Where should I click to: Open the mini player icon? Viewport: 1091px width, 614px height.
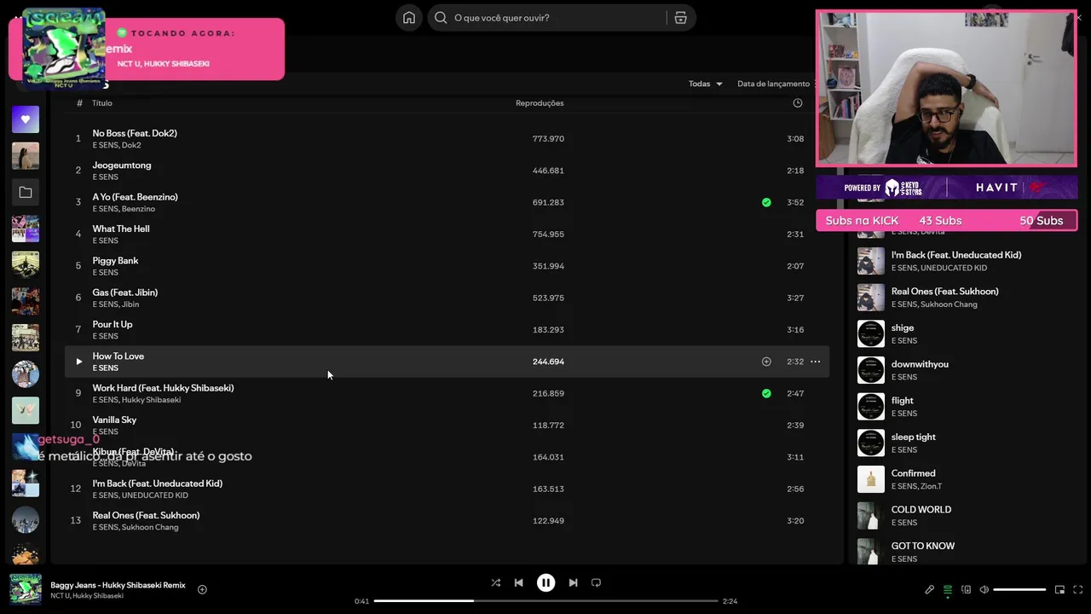1059,589
